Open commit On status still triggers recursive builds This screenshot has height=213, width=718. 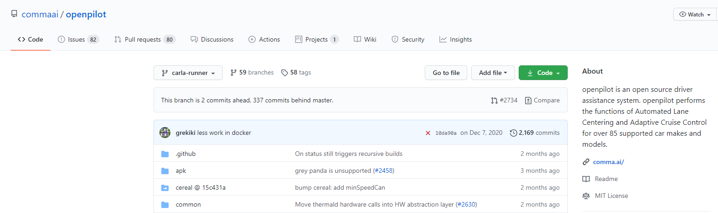[x=349, y=154]
